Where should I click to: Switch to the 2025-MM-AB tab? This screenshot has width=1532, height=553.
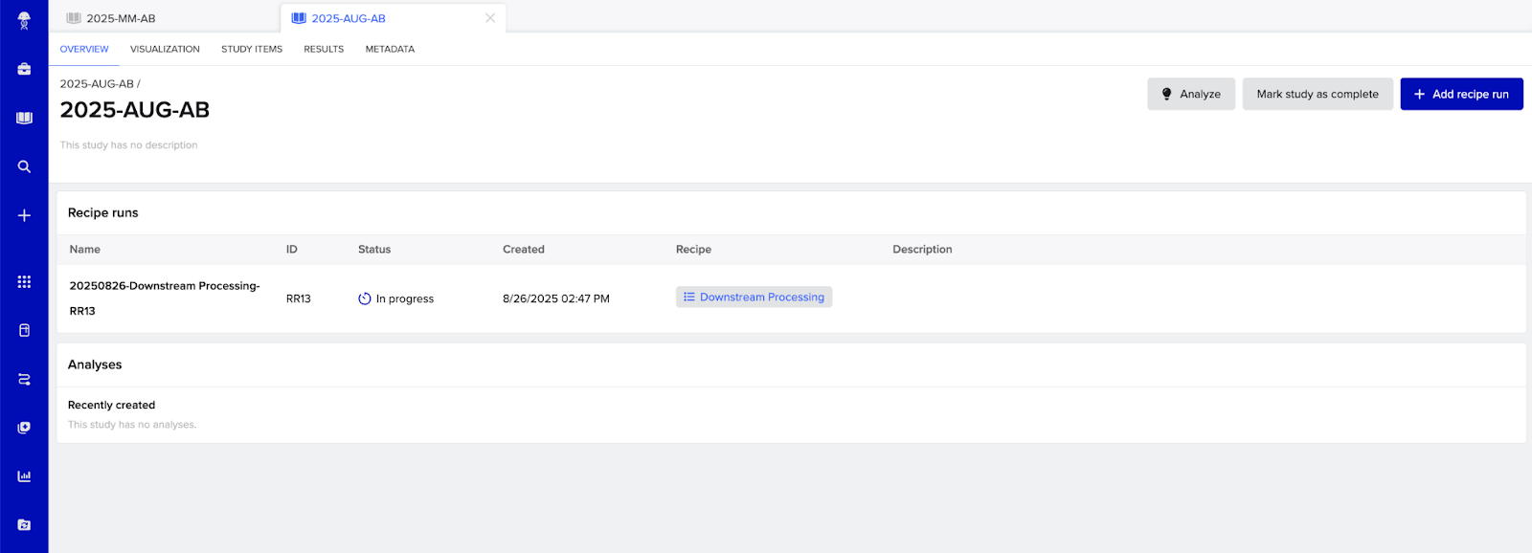point(121,18)
